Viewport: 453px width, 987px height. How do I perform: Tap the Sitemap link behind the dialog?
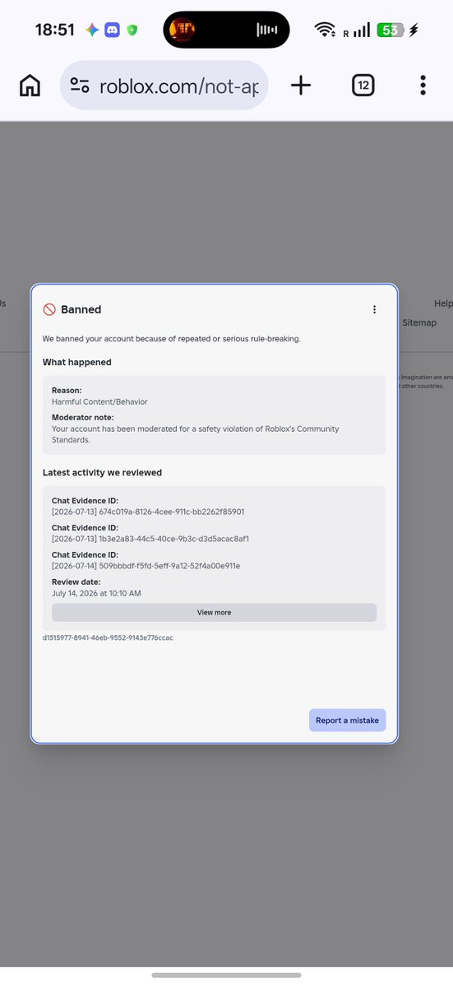tap(419, 323)
